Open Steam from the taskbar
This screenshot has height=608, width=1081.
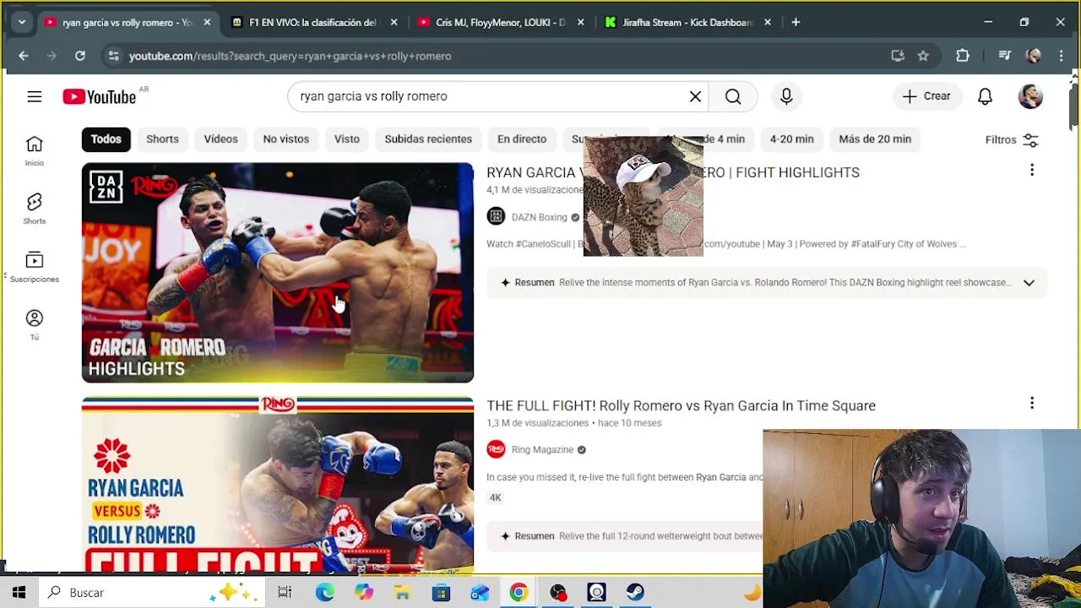pyautogui.click(x=635, y=592)
